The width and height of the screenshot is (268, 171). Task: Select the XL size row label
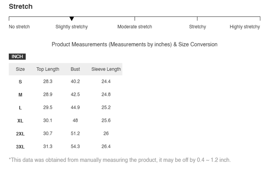[20, 121]
